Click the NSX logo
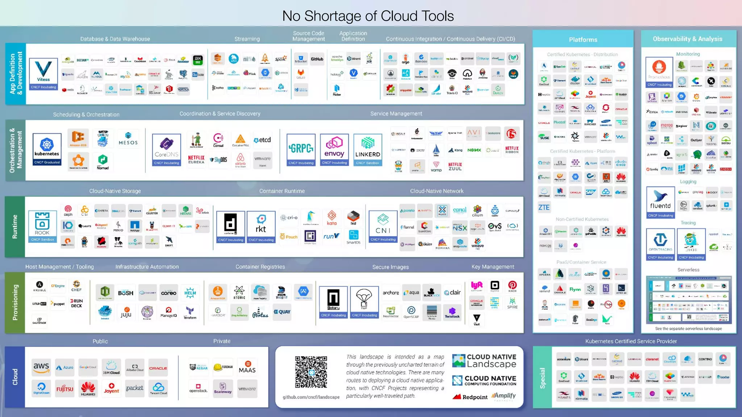 coord(460,228)
